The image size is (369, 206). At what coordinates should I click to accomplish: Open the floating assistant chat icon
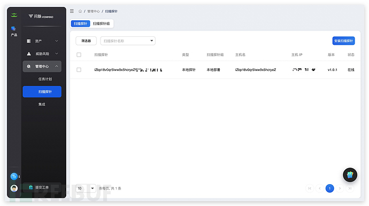point(350,175)
